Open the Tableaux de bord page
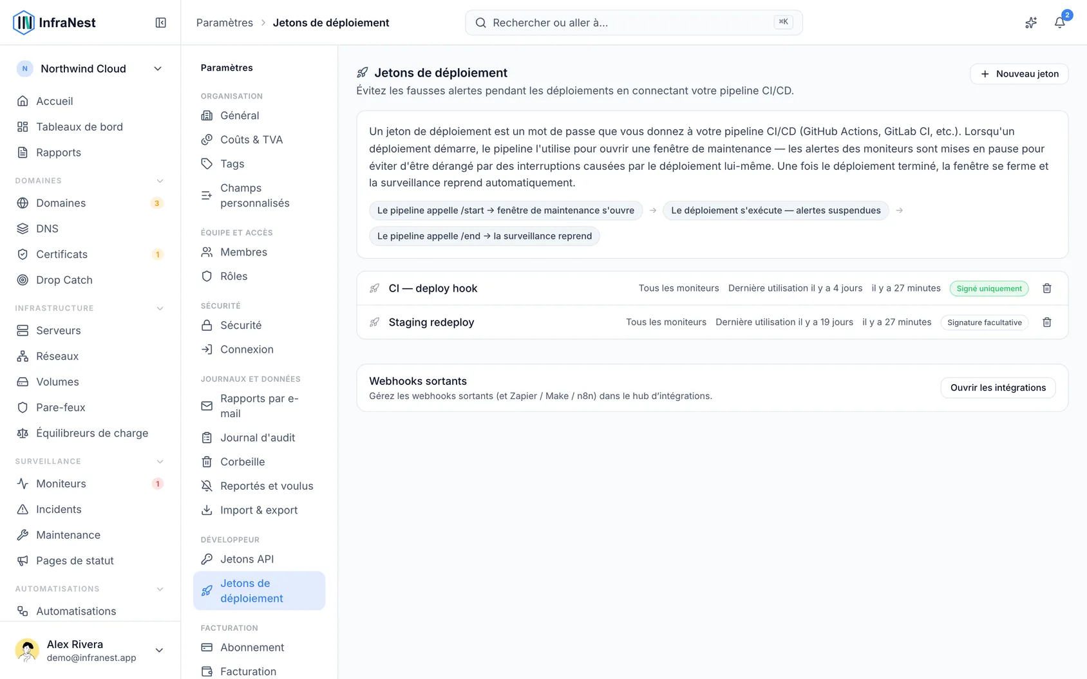 (x=90, y=127)
